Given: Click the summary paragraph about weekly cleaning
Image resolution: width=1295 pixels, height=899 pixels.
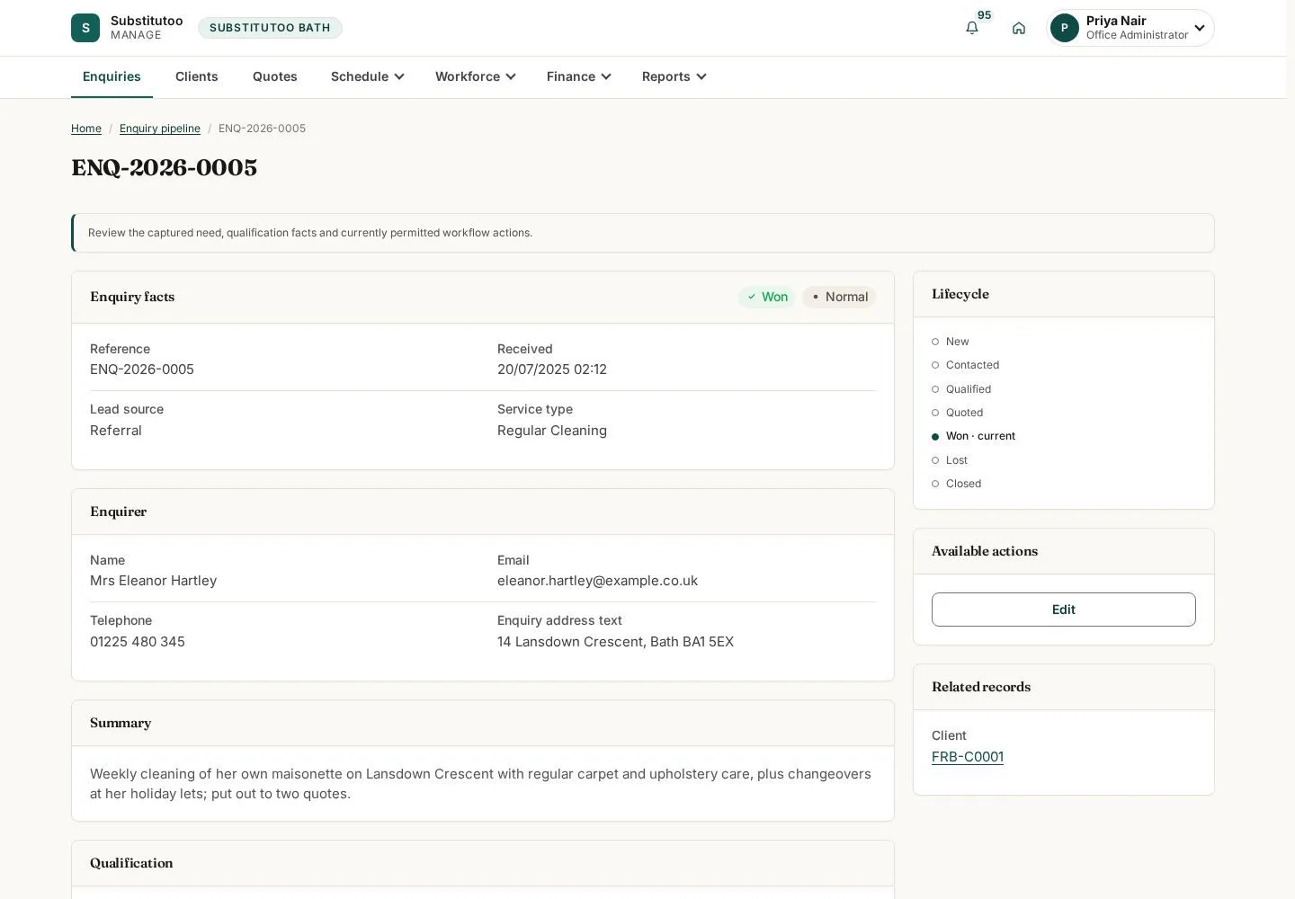Looking at the screenshot, I should click(x=480, y=784).
